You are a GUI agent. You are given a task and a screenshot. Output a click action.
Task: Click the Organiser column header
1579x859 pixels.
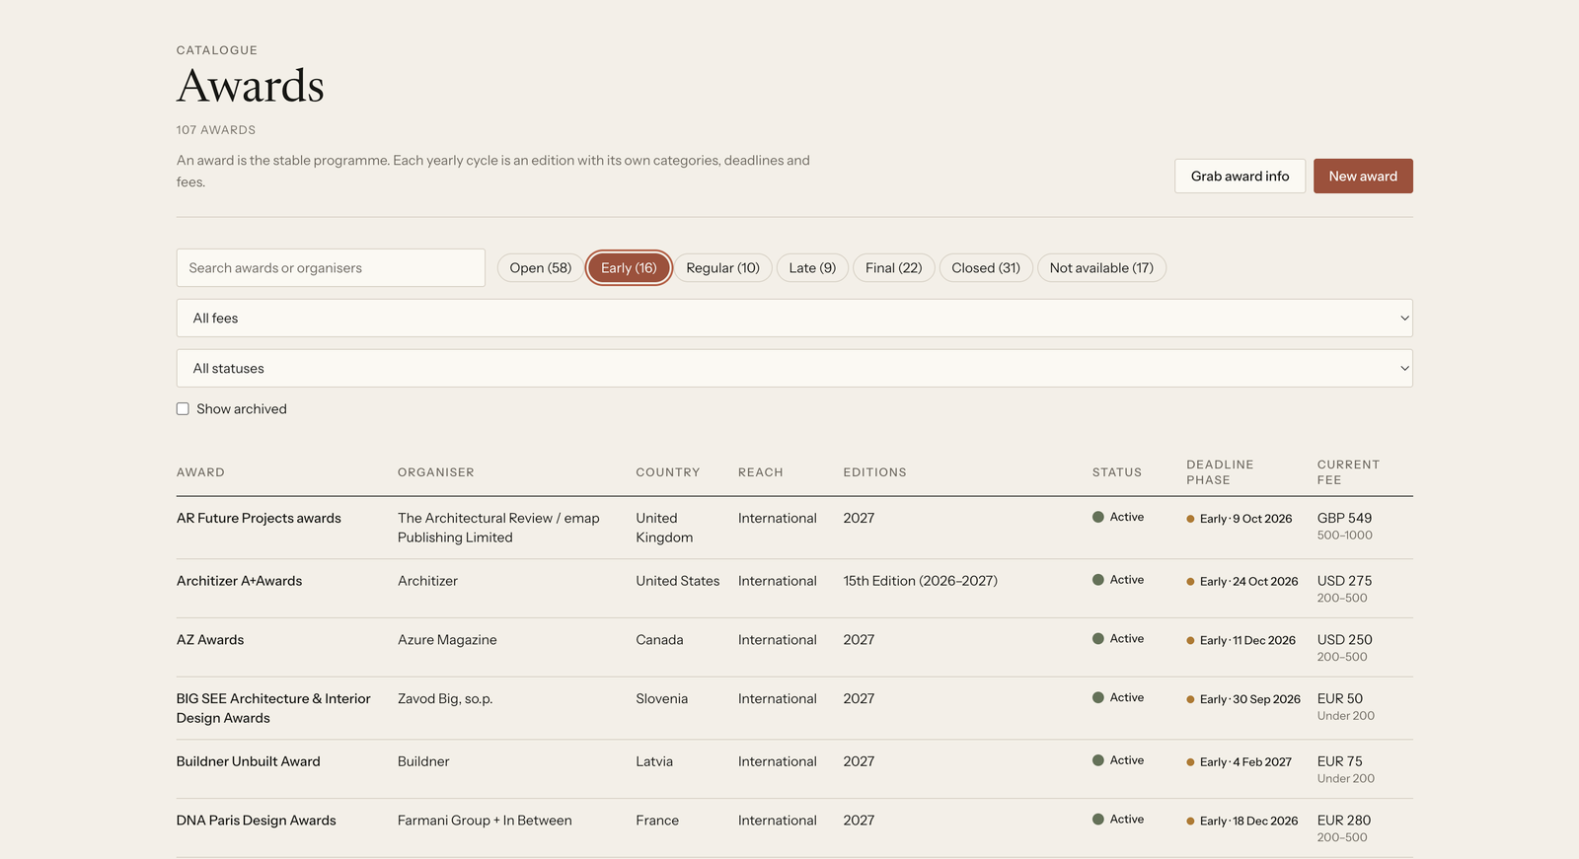(436, 472)
